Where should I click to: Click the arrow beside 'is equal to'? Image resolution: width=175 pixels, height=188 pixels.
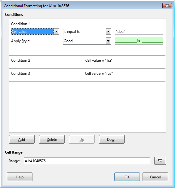tap(108, 32)
